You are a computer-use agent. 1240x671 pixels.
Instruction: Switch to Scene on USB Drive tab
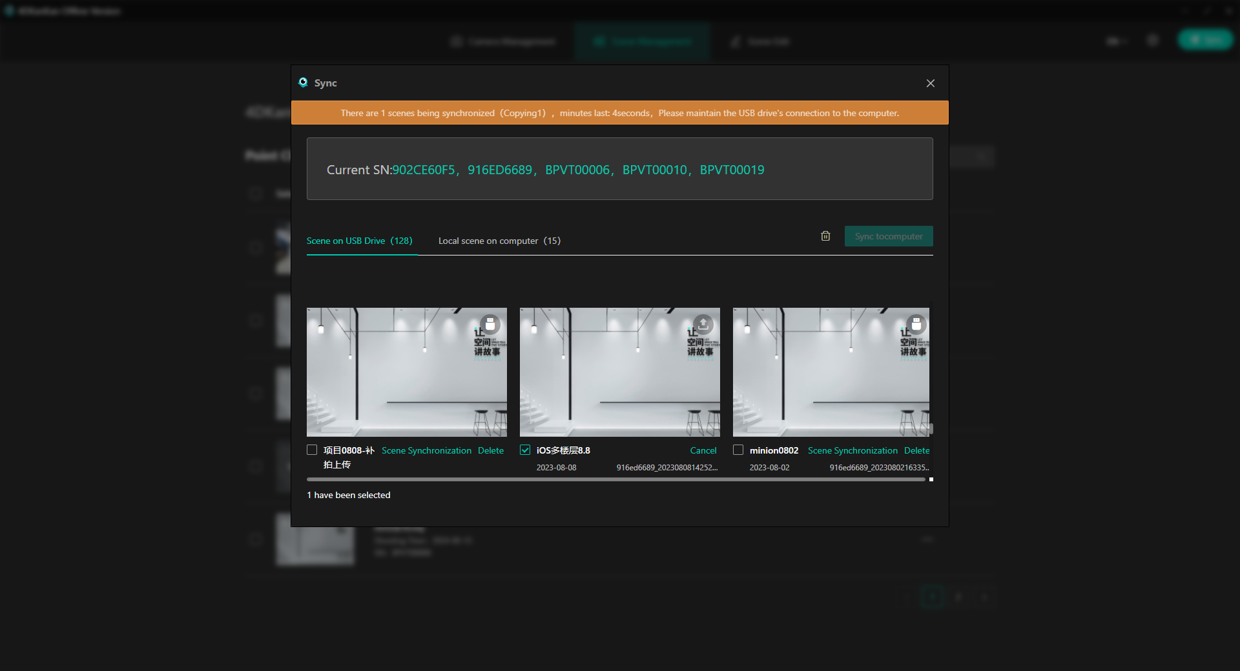(359, 241)
